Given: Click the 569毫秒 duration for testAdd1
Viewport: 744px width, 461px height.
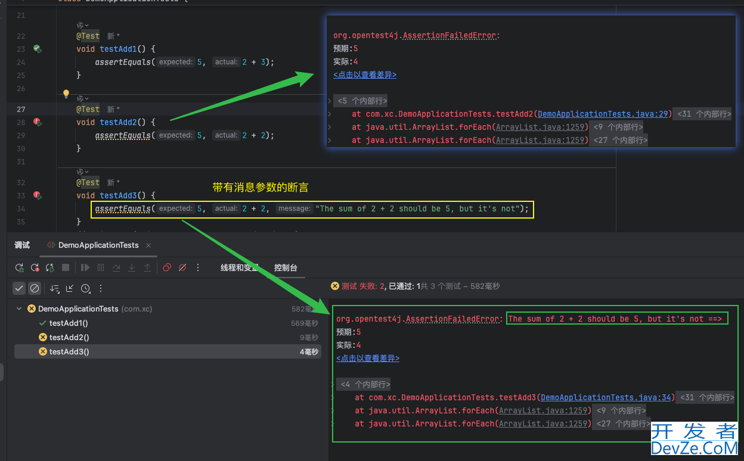Looking at the screenshot, I should coord(305,323).
